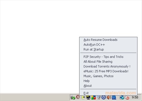Viewport: 142px width, 101px height.
Task: Open eMusic: 25 Free MP3 Downloads!
Action: pyautogui.click(x=108, y=71)
